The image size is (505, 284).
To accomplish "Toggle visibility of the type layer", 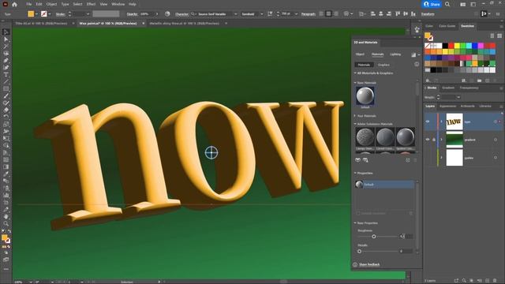I will pyautogui.click(x=428, y=121).
